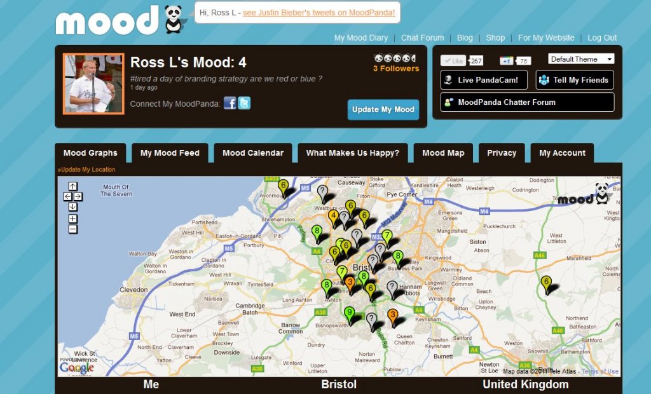This screenshot has width=651, height=394.
Task: Open the My Mood Feed tab
Action: point(170,153)
